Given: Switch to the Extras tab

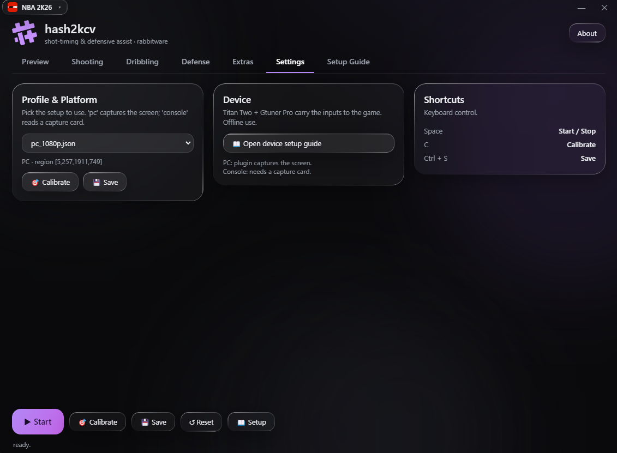Looking at the screenshot, I should click(243, 62).
